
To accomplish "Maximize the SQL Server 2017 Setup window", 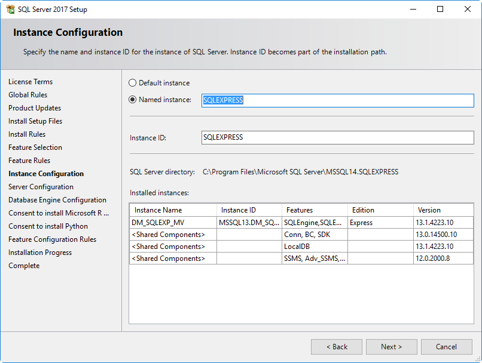I will (x=440, y=9).
